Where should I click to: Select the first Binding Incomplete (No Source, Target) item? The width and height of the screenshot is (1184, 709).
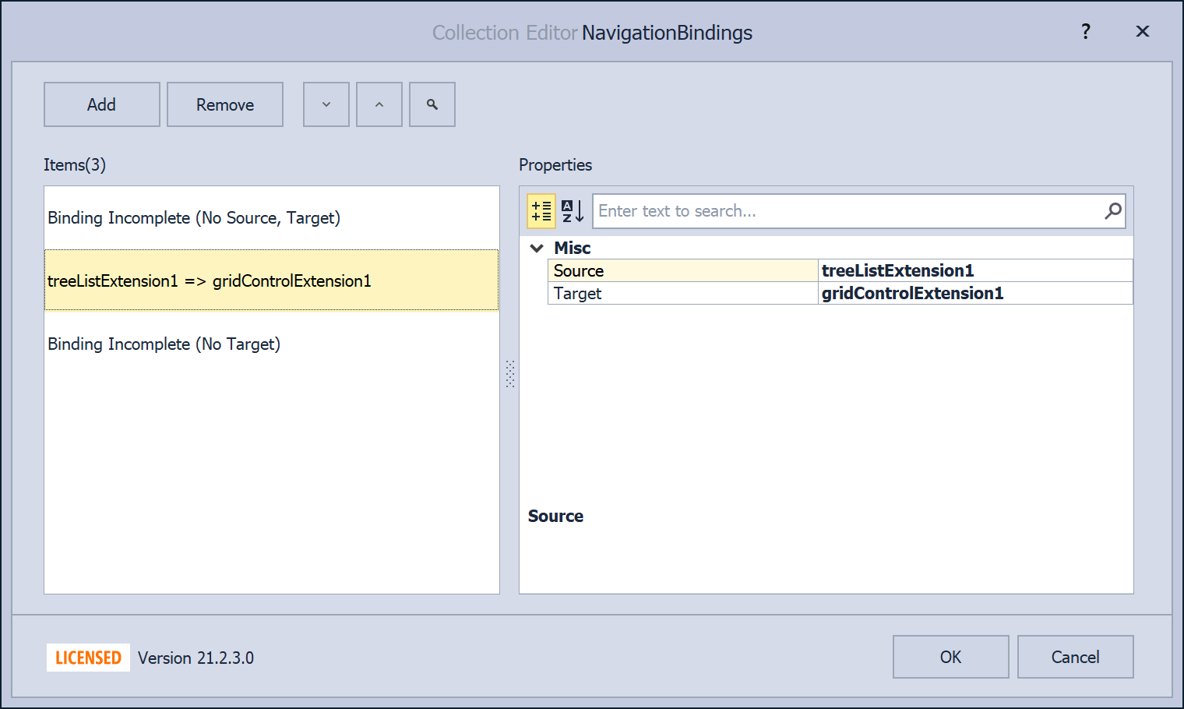194,218
